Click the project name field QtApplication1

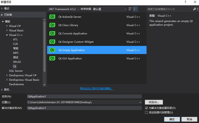click(84, 97)
